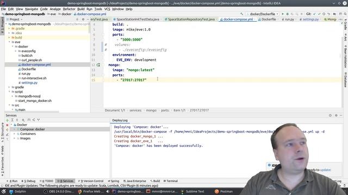
Task: Follow the update link in IDE notification
Action: (326, 170)
